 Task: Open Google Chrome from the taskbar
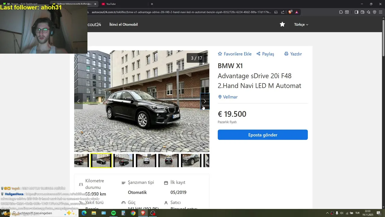point(133,213)
